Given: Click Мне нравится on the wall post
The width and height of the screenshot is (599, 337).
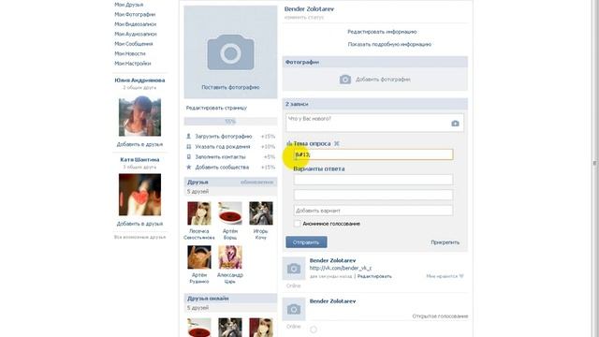Looking at the screenshot, I should [442, 276].
